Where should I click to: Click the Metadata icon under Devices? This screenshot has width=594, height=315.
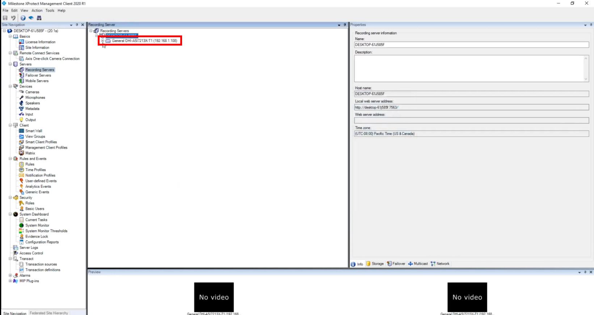[x=21, y=108]
